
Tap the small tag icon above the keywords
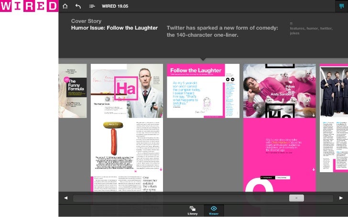tap(291, 23)
